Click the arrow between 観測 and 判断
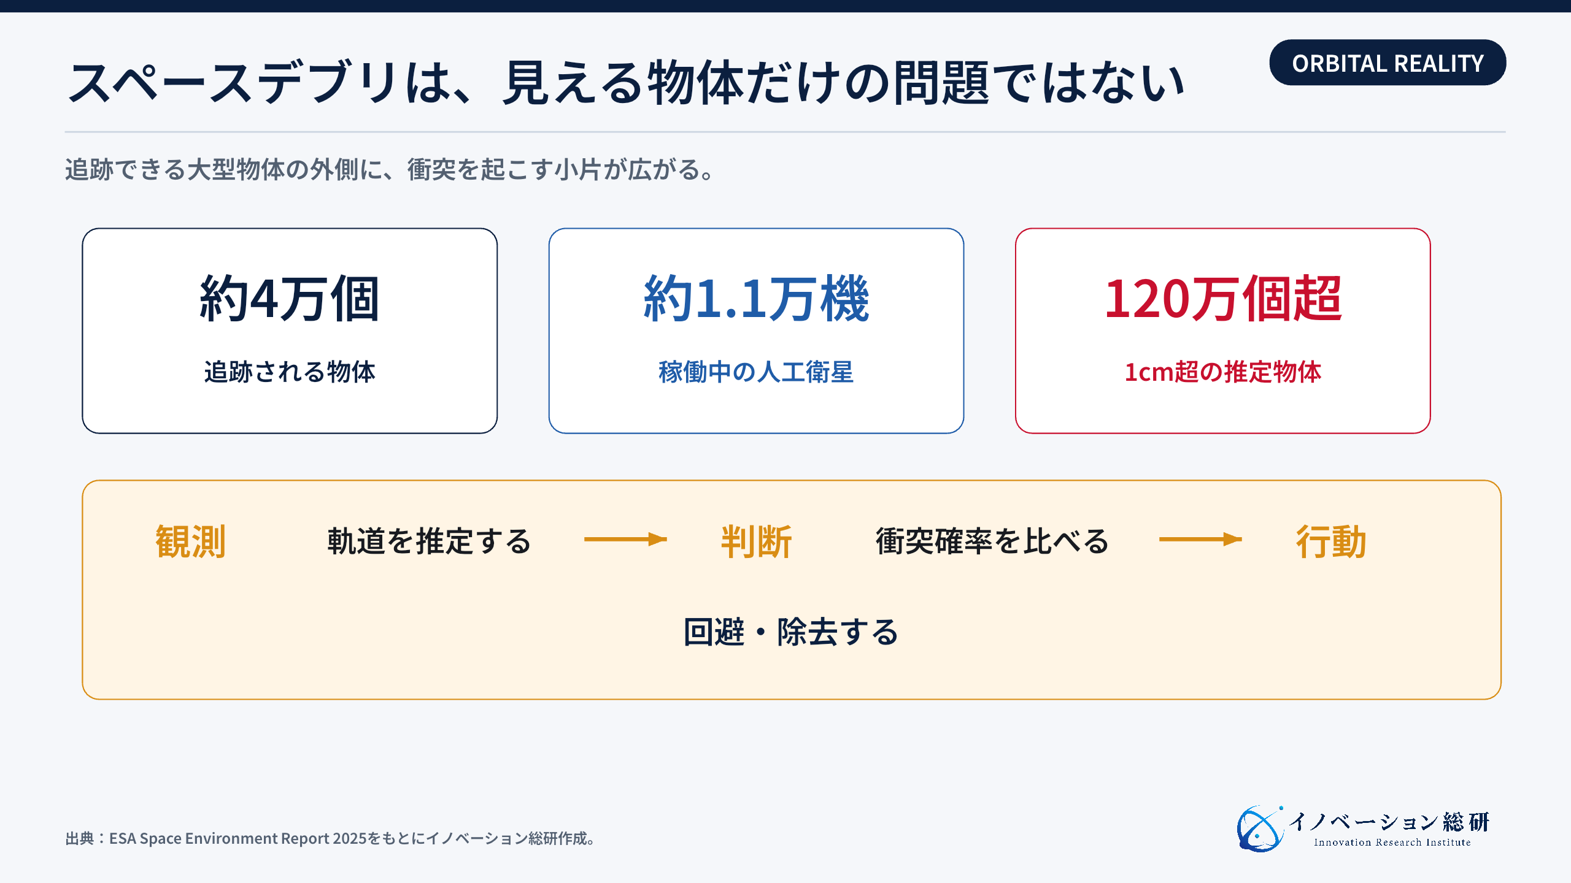The width and height of the screenshot is (1571, 883). coord(625,540)
